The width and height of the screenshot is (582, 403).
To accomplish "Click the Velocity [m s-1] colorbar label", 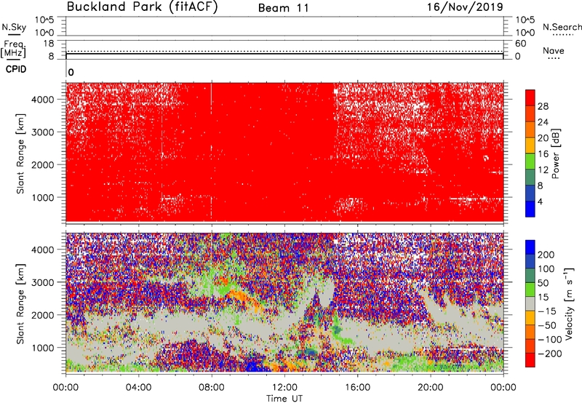I will pyautogui.click(x=569, y=304).
